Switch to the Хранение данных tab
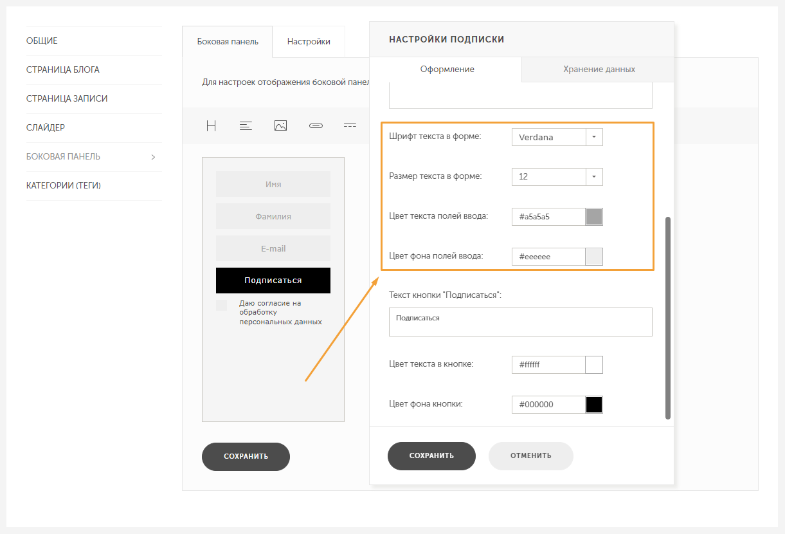Viewport: 785px width, 534px height. (x=599, y=69)
